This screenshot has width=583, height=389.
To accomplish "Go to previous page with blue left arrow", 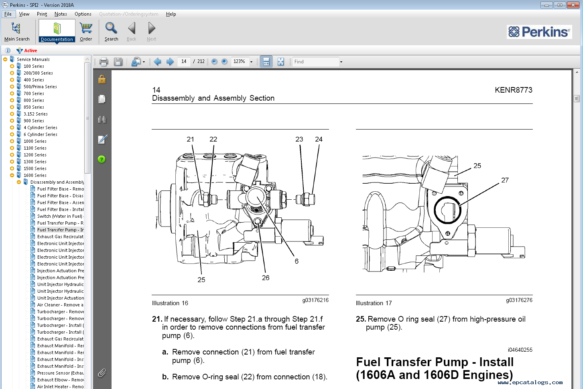I will [x=157, y=62].
